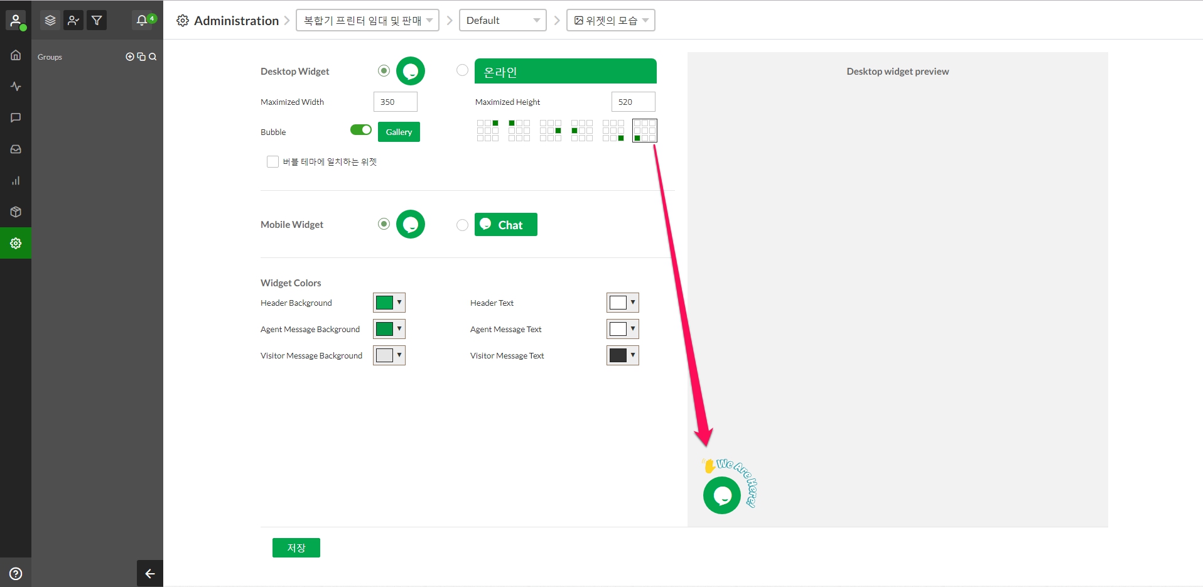Open the Default widget dropdown
The image size is (1203, 587).
(x=502, y=21)
